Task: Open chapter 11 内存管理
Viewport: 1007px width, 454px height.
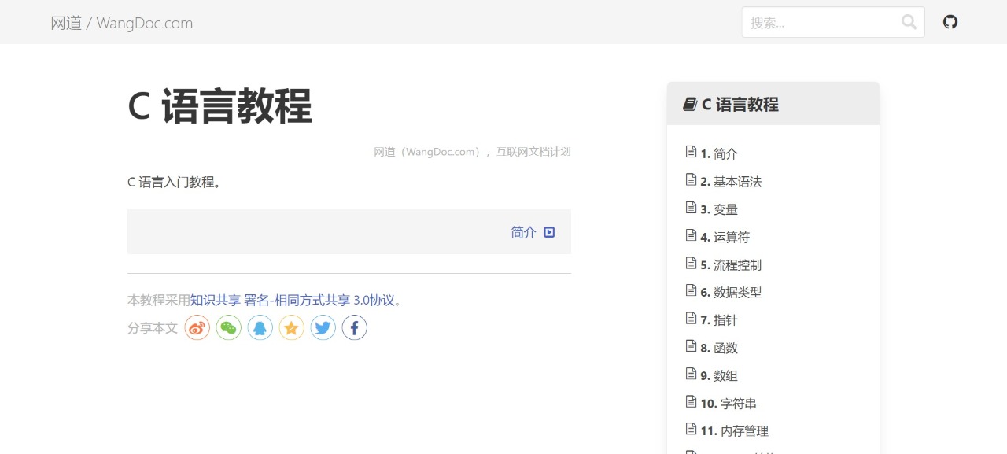Action: click(734, 430)
